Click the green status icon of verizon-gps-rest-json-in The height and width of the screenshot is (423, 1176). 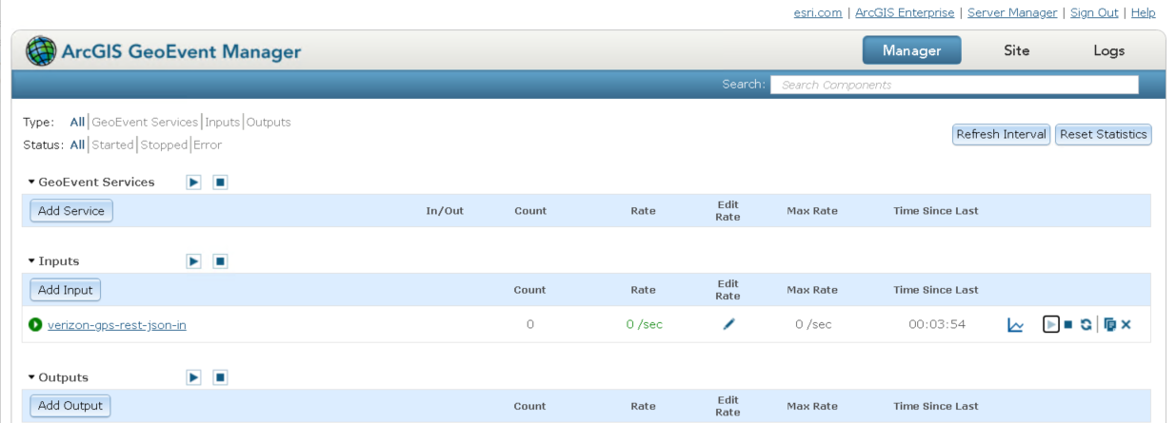(35, 325)
